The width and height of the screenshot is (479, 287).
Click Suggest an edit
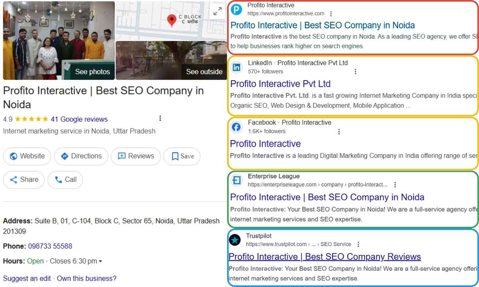[27, 278]
